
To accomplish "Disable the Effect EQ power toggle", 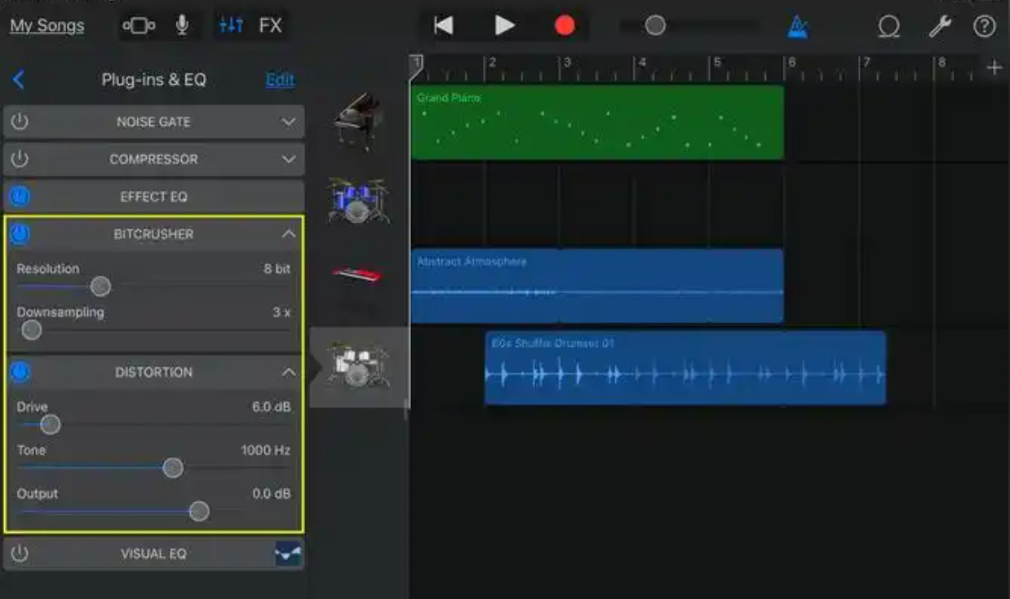I will pos(20,197).
